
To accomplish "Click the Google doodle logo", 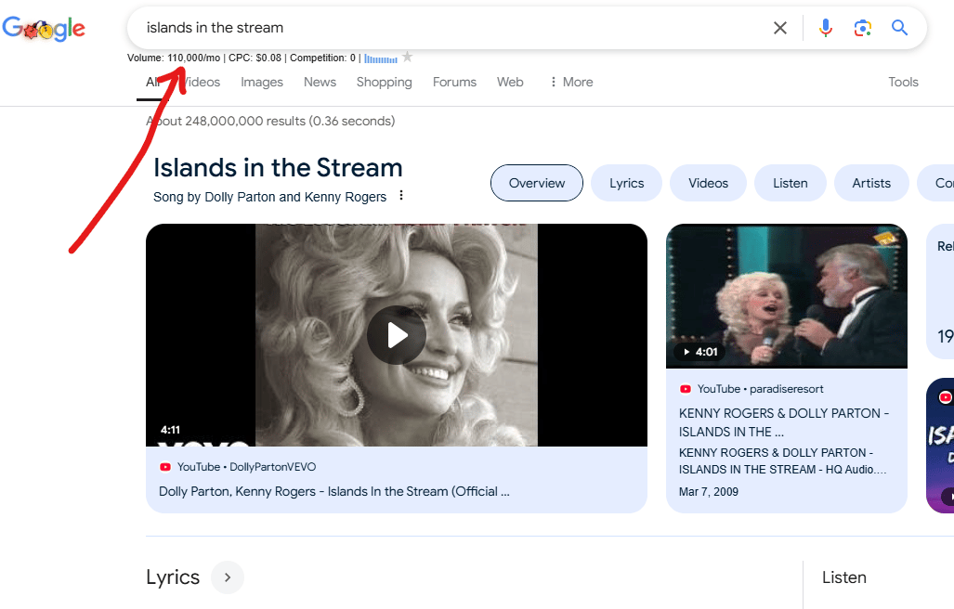I will click(44, 28).
